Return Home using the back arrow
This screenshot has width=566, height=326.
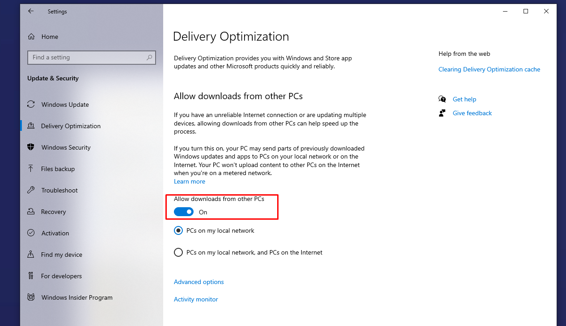[x=30, y=11]
